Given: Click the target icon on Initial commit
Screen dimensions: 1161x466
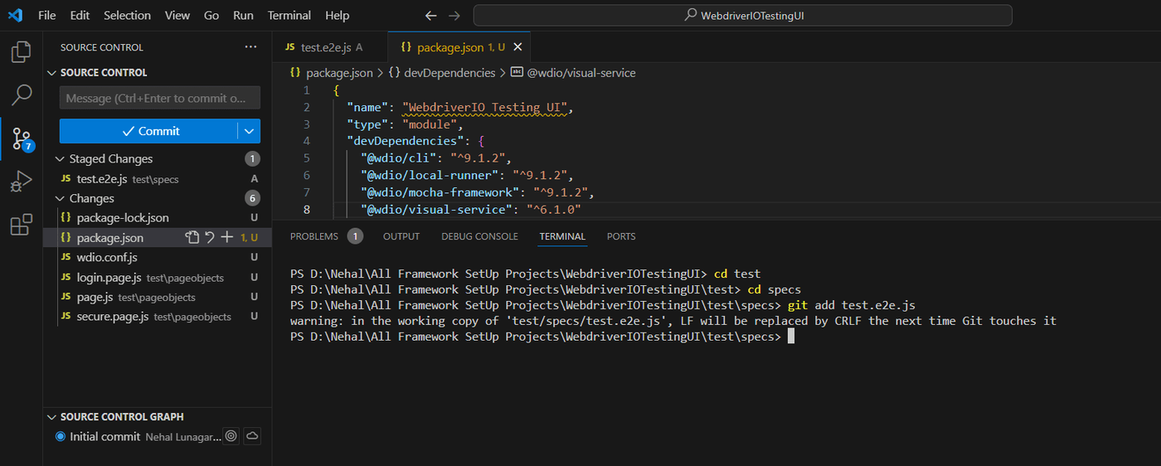Looking at the screenshot, I should [231, 436].
